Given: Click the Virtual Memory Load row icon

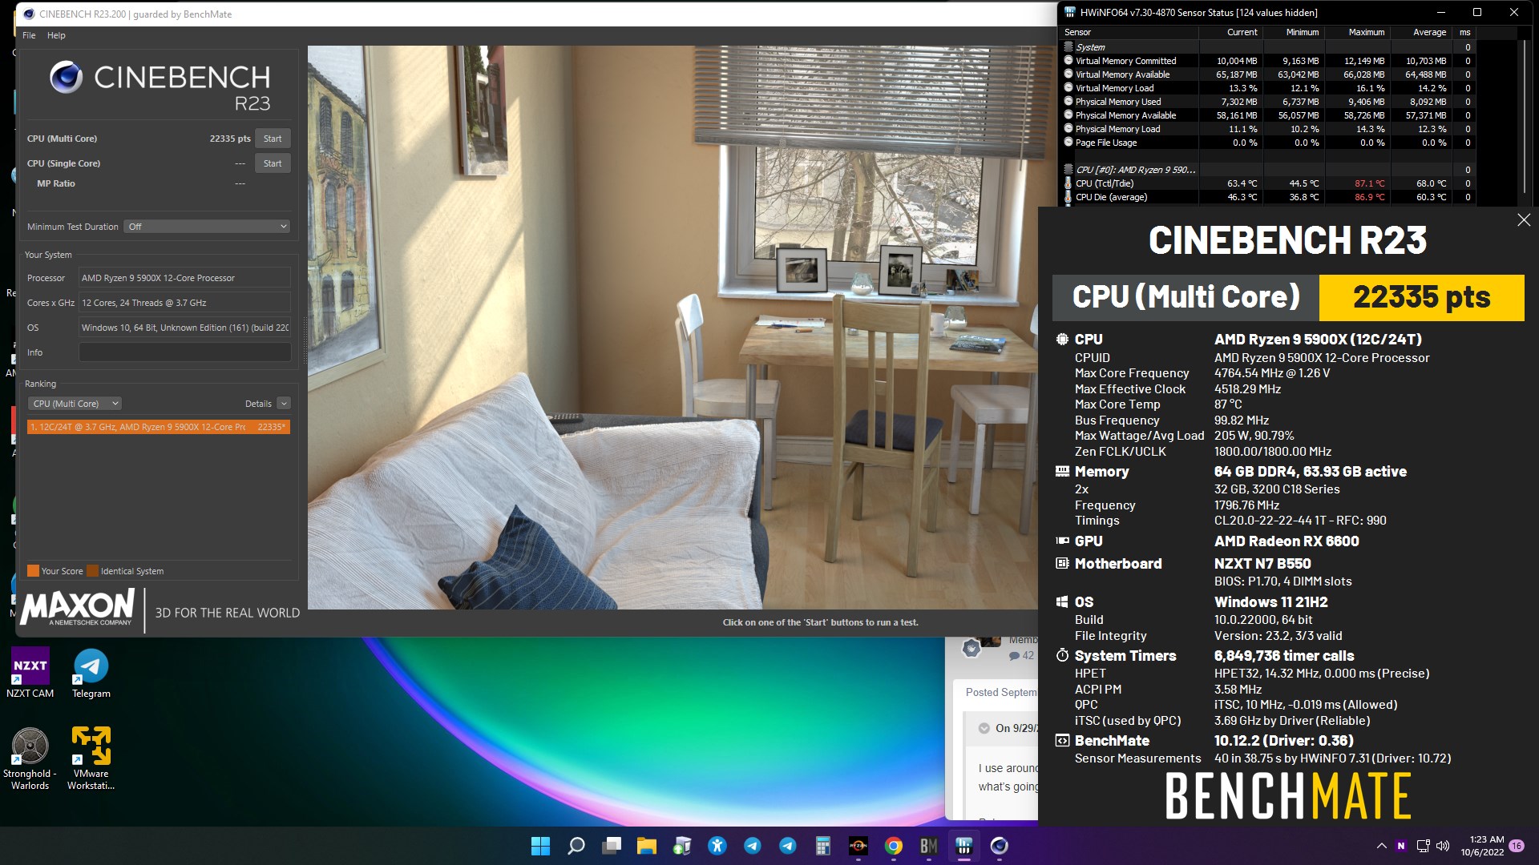Looking at the screenshot, I should pos(1068,88).
